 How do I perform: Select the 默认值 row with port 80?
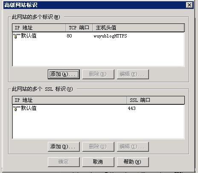98,36
